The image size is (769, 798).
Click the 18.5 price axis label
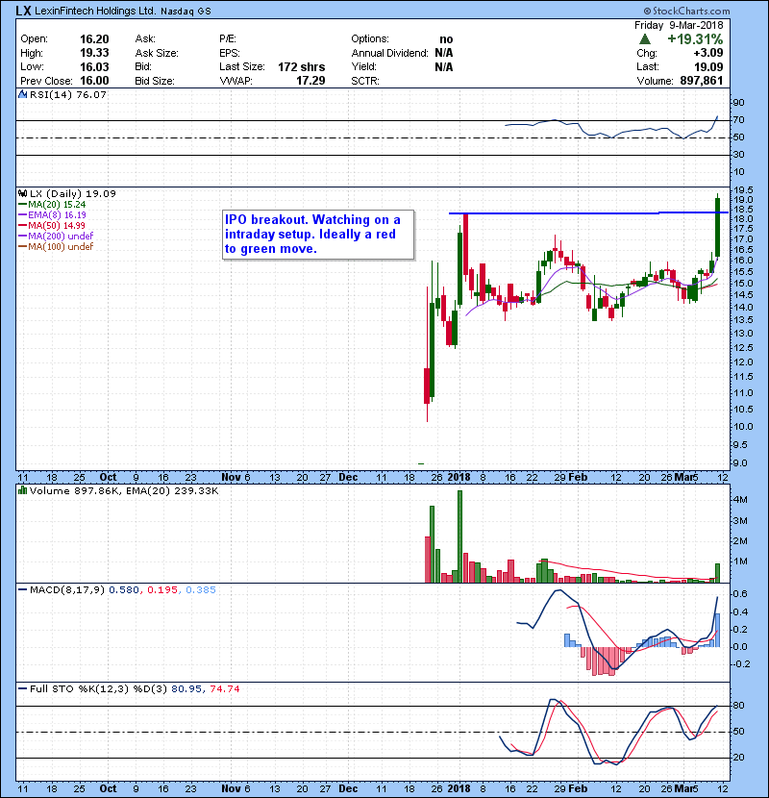[743, 210]
